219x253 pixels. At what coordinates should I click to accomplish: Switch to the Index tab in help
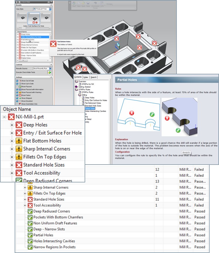[86, 77]
